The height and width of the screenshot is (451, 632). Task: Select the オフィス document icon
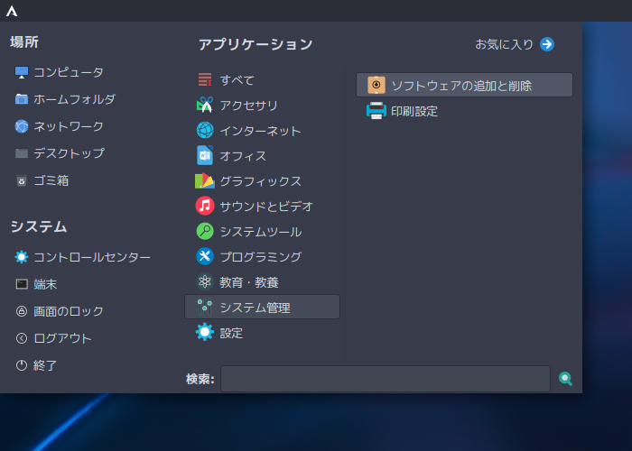point(205,155)
